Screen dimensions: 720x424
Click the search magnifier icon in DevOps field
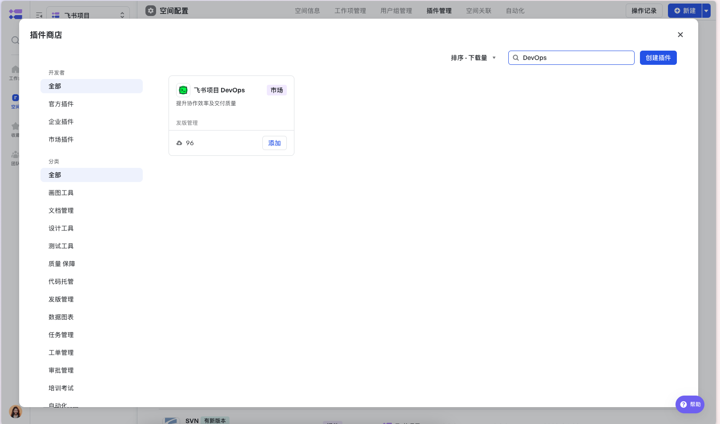(x=516, y=58)
